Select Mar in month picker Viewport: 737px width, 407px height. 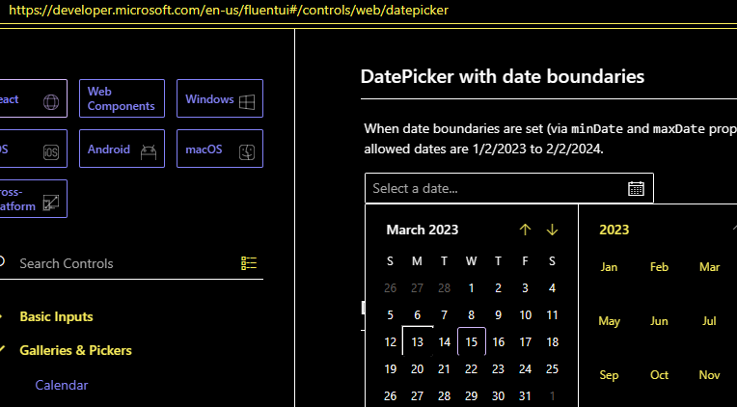(x=709, y=267)
